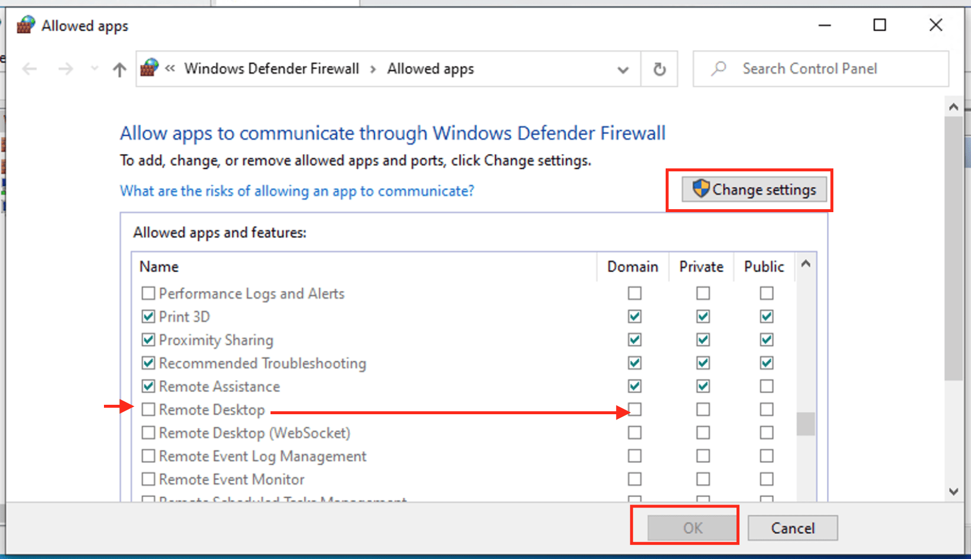Image resolution: width=971 pixels, height=559 pixels.
Task: Expand the address bar history dropdown
Action: [x=623, y=70]
